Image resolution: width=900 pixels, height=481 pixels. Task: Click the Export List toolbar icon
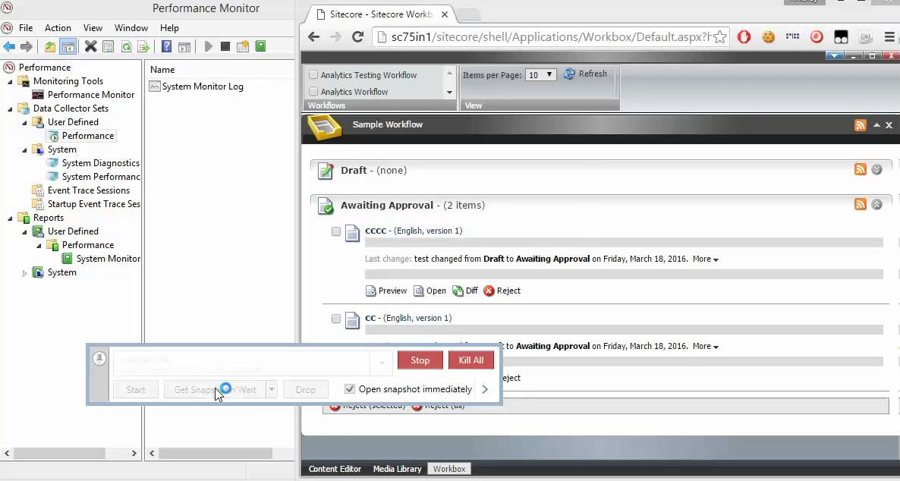pyautogui.click(x=143, y=46)
